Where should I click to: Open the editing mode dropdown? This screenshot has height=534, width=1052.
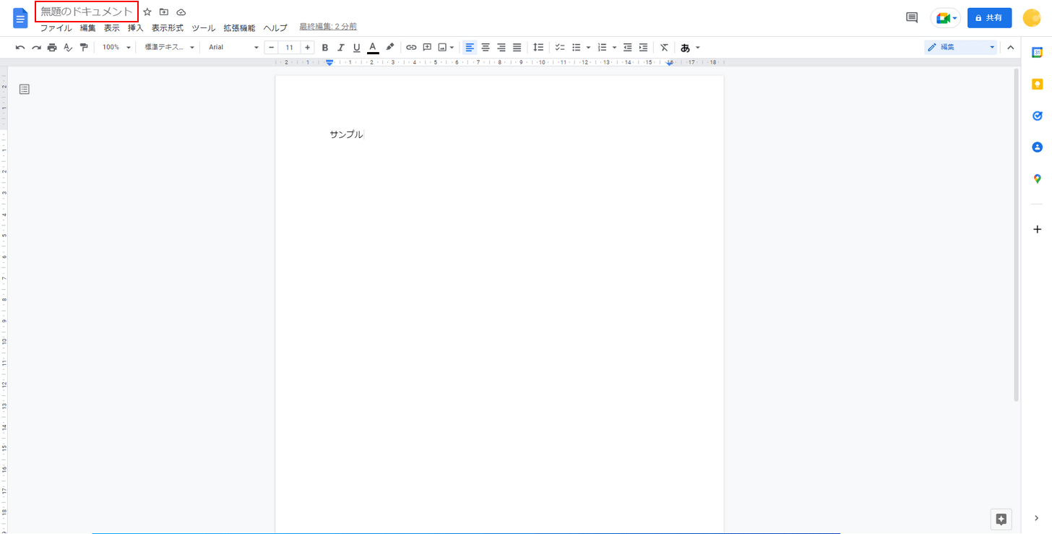(x=961, y=48)
